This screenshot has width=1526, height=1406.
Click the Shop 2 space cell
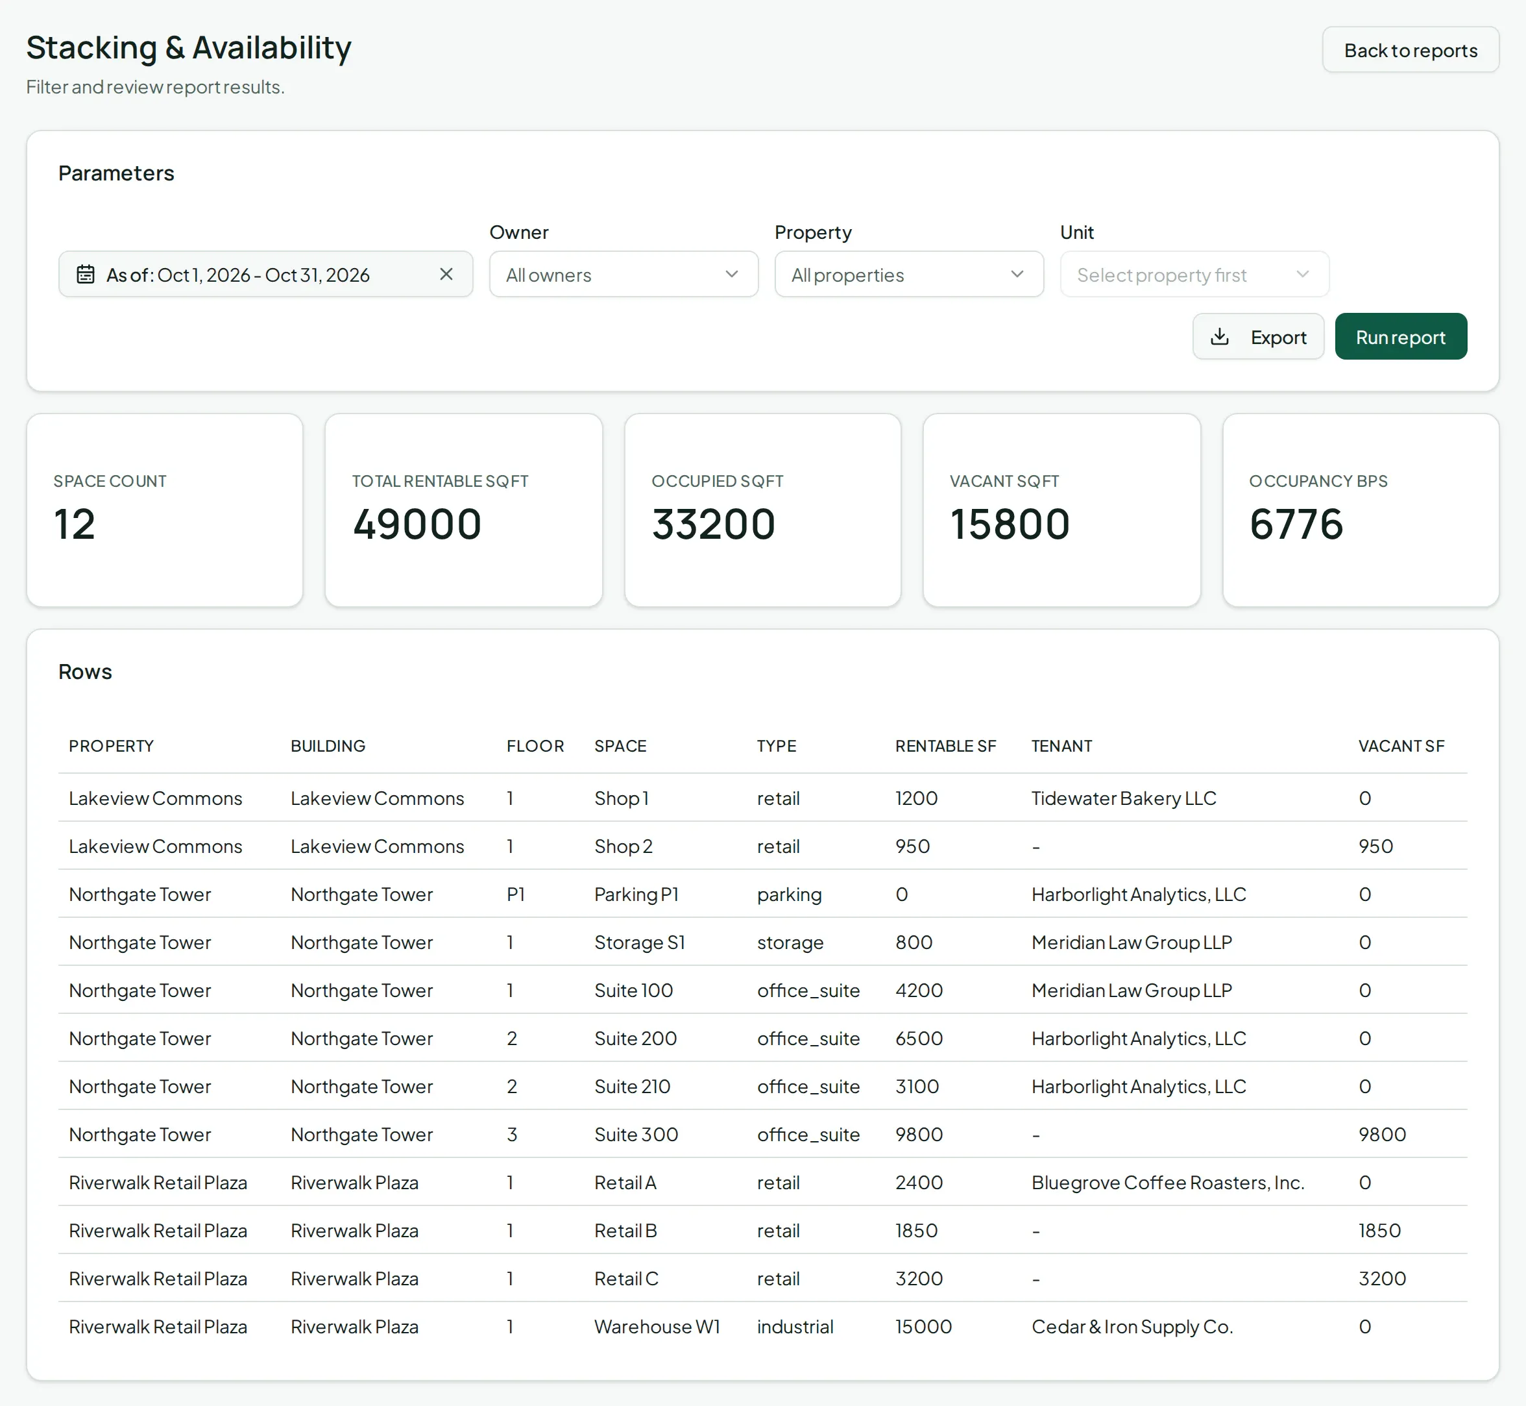point(624,847)
